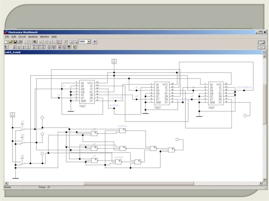Image resolution: width=269 pixels, height=201 pixels.
Task: Open the Favorites parts bin
Action: point(6,47)
